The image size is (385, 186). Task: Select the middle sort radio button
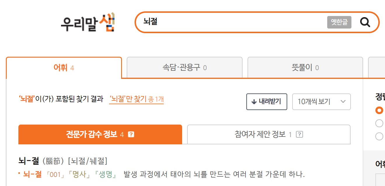[x=379, y=123]
